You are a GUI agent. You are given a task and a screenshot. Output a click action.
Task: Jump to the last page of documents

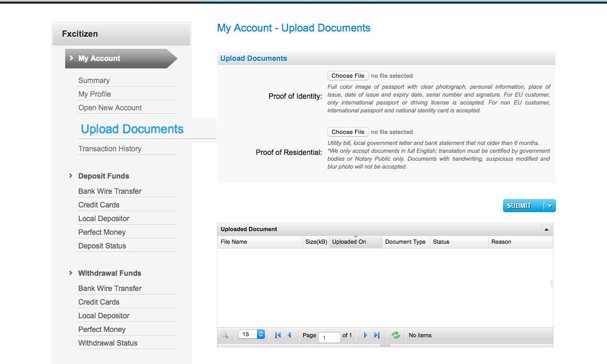click(377, 335)
